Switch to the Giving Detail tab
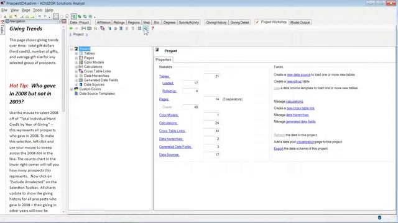 coord(239,22)
